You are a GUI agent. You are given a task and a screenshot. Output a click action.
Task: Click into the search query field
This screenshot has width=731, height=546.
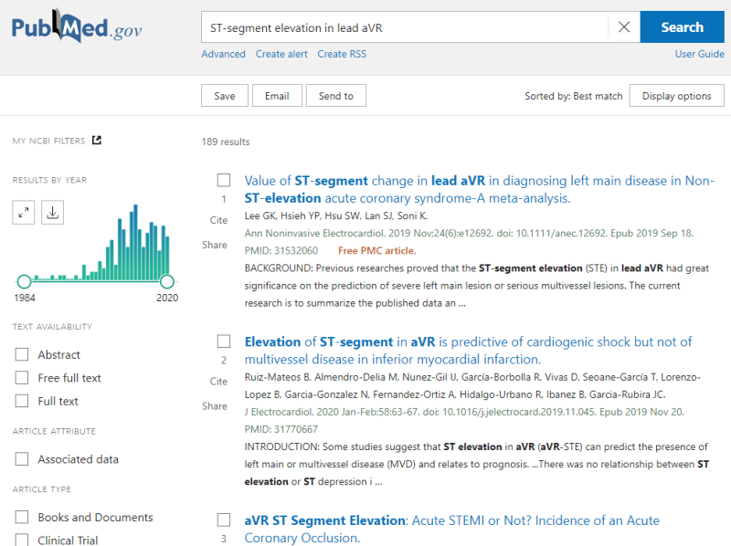point(406,27)
